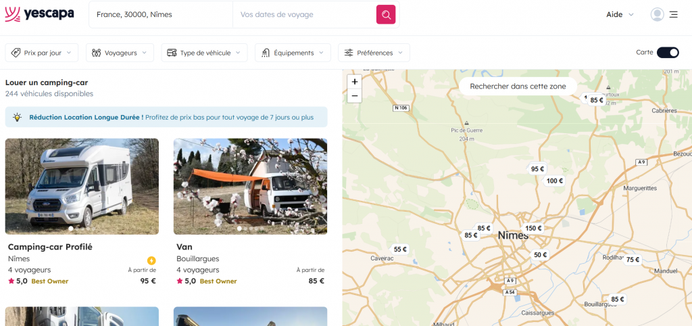
Task: Click the sliders icon in Préférences filter
Action: point(349,53)
